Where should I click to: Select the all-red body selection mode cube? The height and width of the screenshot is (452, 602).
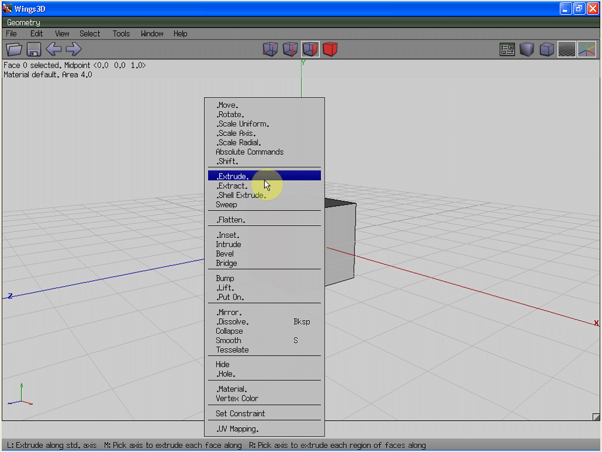(330, 49)
